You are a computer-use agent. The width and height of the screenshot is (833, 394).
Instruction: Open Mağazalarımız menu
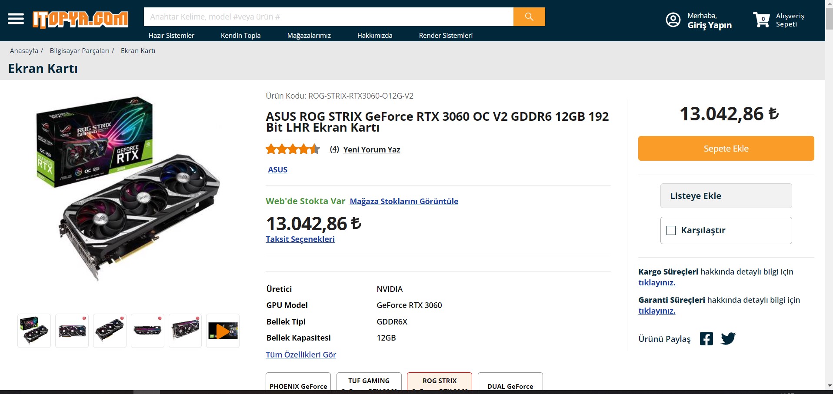coord(309,35)
